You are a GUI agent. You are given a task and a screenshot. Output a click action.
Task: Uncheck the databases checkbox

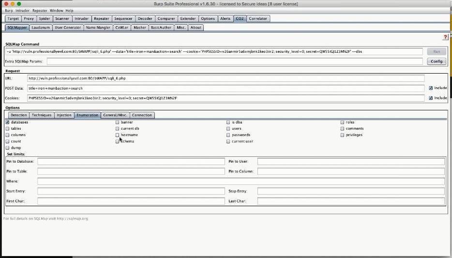pyautogui.click(x=7, y=122)
